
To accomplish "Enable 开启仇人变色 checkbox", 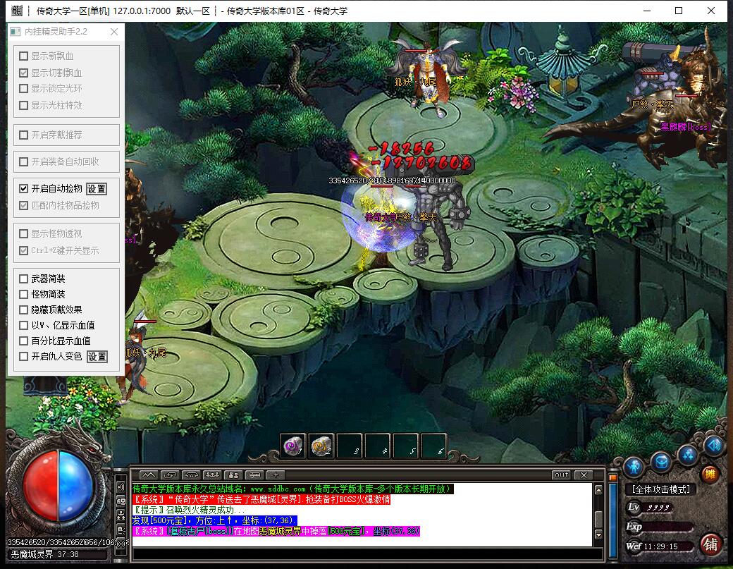I will click(x=23, y=356).
